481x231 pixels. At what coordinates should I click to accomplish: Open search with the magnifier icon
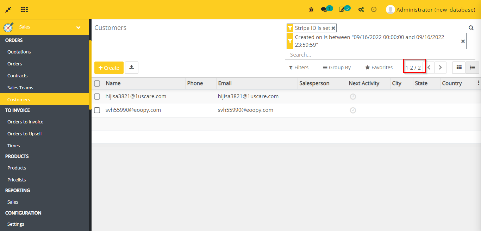[471, 27]
